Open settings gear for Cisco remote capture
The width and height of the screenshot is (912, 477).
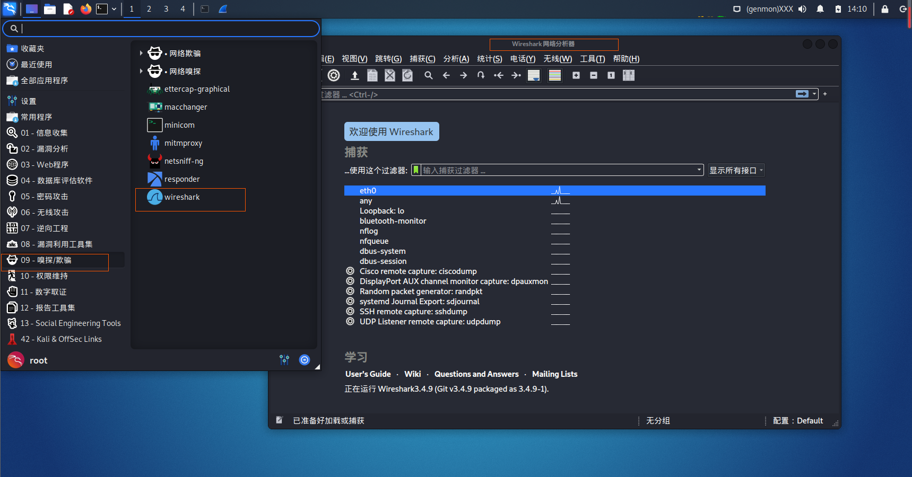pos(350,271)
